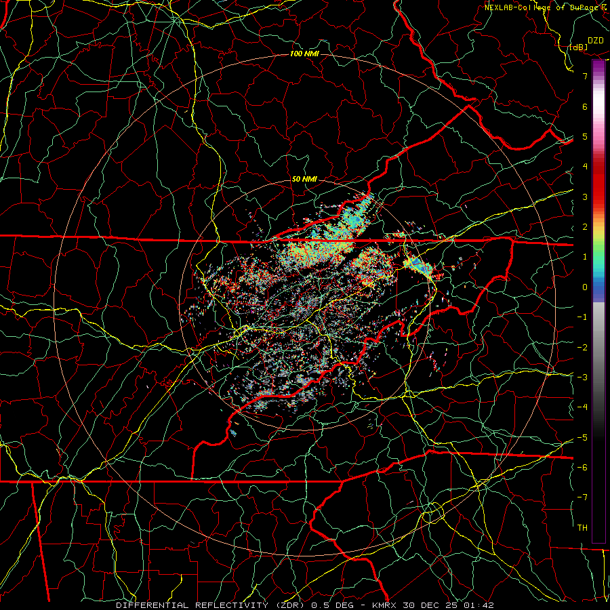Viewport: 610px width, 610px height.
Task: Click the "50 NMI" range ring label
Action: coord(304,179)
